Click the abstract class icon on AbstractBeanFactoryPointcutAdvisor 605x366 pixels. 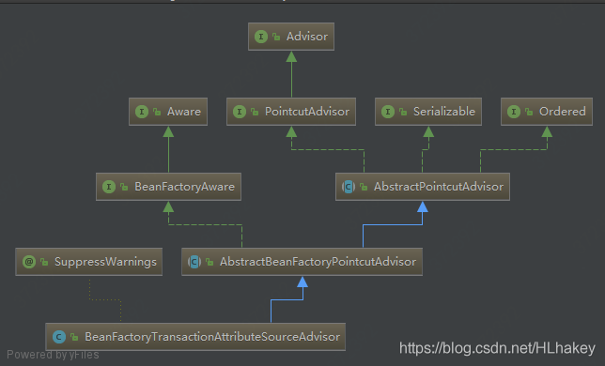click(194, 262)
